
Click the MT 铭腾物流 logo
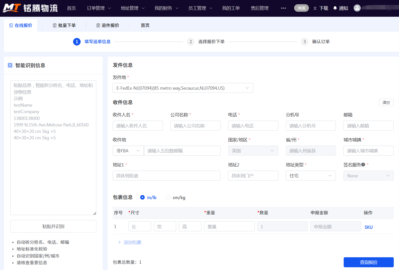point(30,8)
